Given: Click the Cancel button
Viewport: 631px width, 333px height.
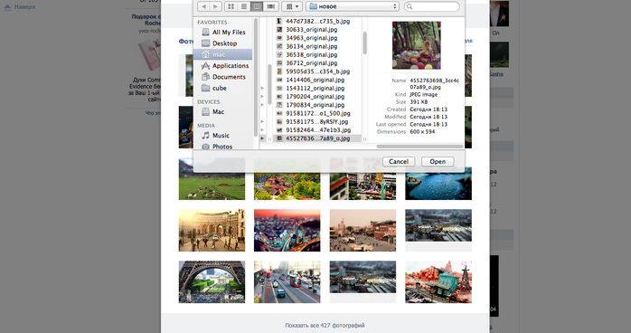Looking at the screenshot, I should click(x=399, y=161).
